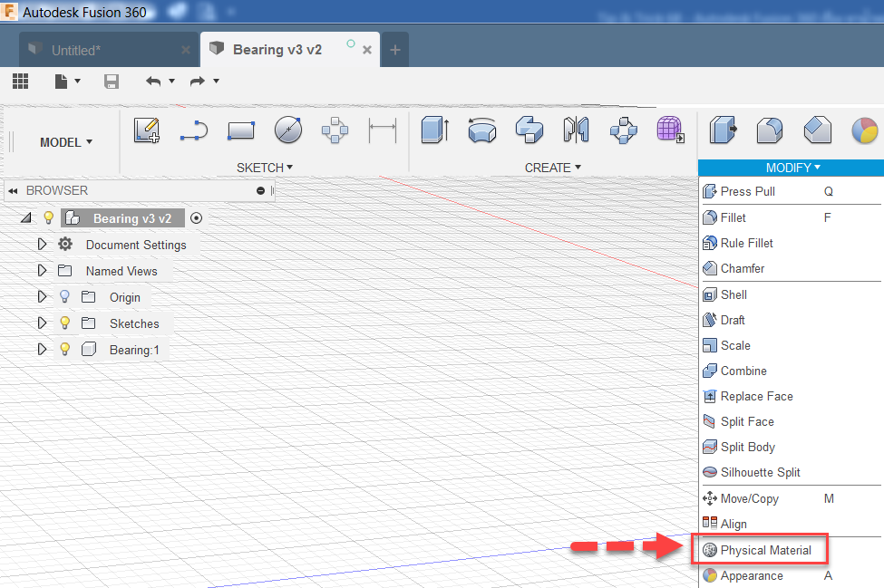Image resolution: width=884 pixels, height=588 pixels.
Task: Toggle visibility of the Origin folder
Action: [63, 296]
